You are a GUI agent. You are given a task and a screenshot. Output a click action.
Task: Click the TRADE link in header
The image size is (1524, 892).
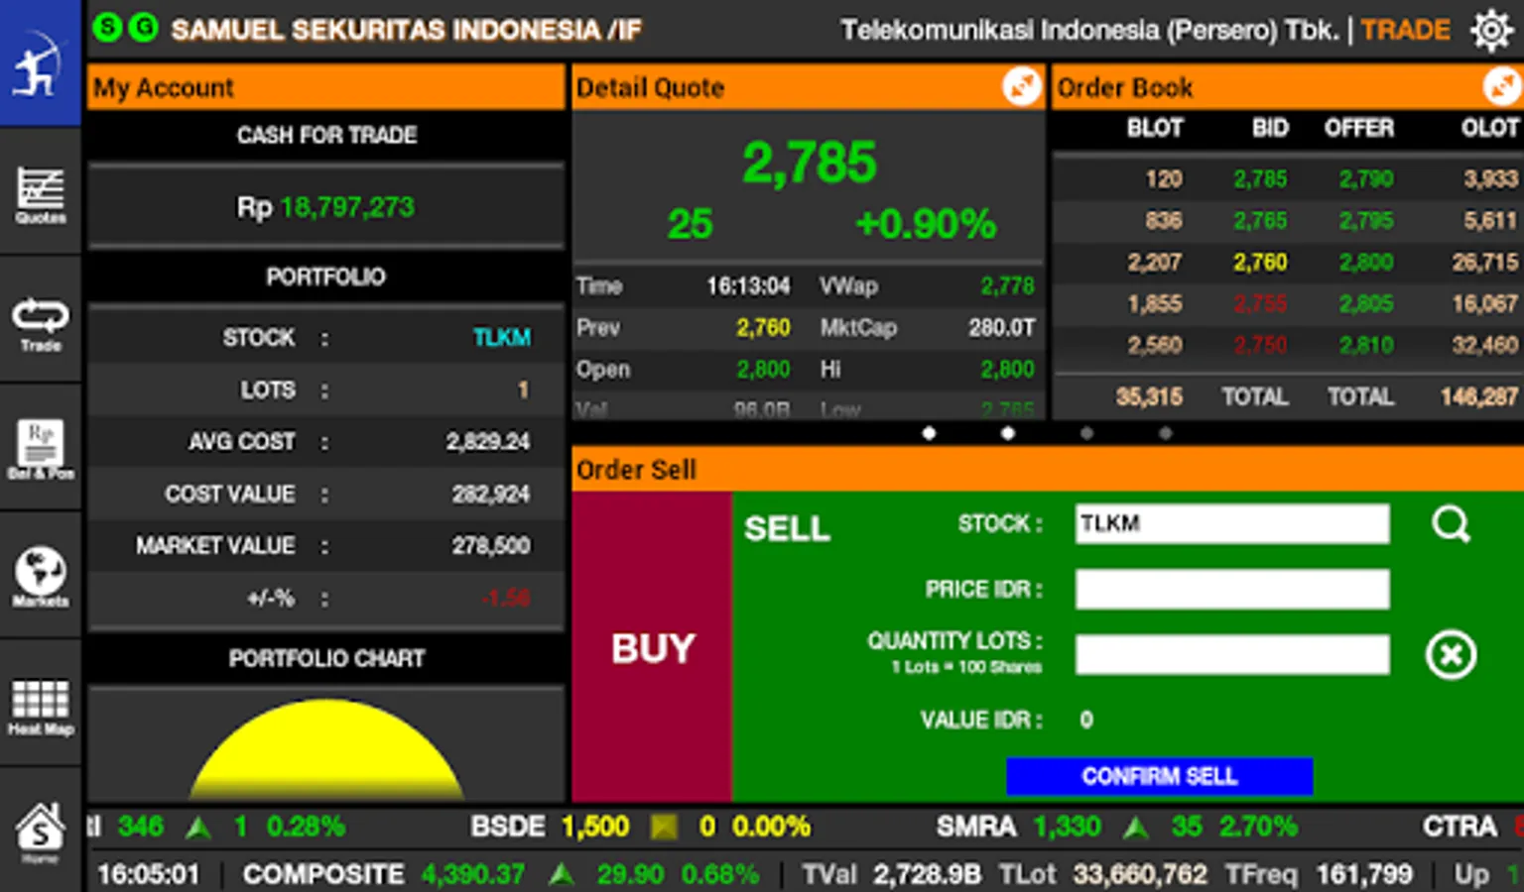click(x=1405, y=31)
